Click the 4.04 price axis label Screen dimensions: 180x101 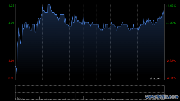pos(11,61)
